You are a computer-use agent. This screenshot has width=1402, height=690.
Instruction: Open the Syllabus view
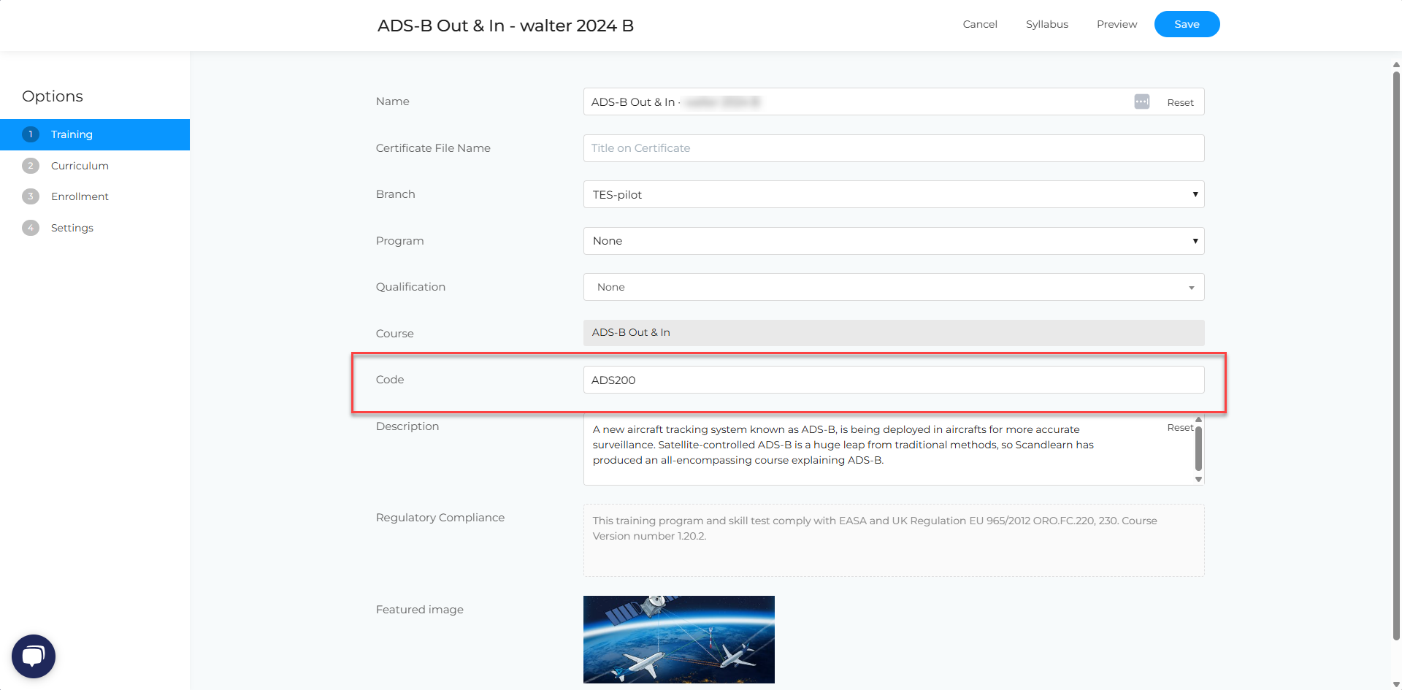coord(1046,24)
